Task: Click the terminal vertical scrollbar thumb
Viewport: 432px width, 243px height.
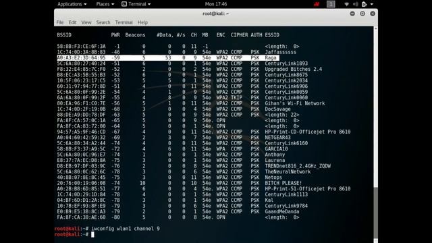Action: [376, 213]
